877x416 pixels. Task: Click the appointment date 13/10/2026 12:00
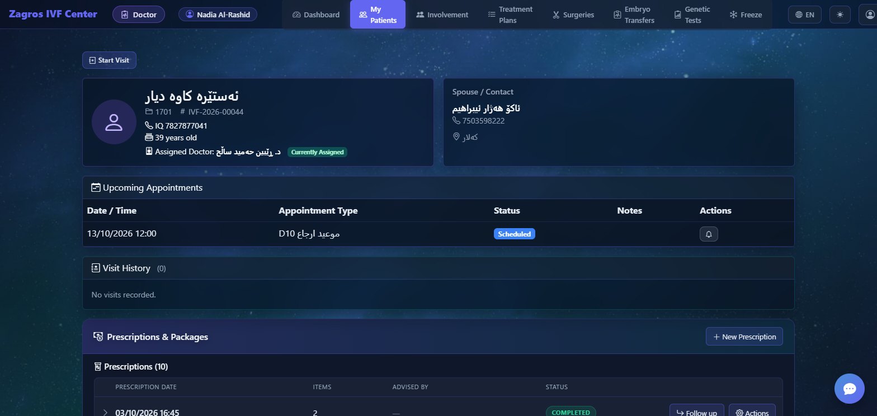[x=122, y=233]
